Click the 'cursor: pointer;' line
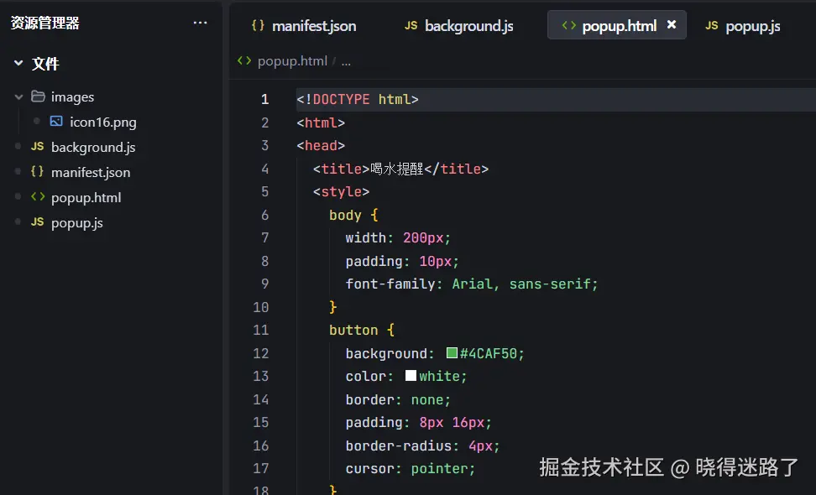Screen dimensions: 816x495 tap(411, 468)
